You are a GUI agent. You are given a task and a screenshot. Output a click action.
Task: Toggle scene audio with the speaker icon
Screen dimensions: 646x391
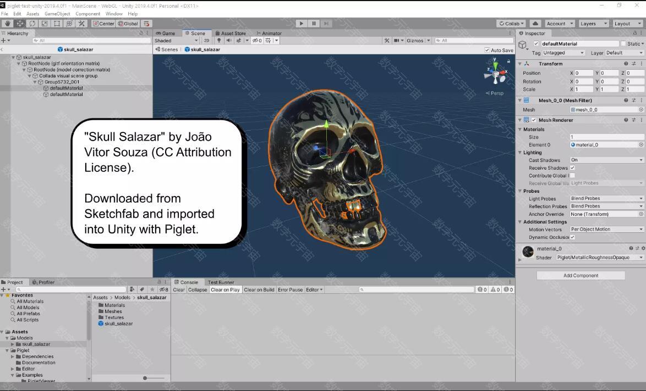[229, 40]
